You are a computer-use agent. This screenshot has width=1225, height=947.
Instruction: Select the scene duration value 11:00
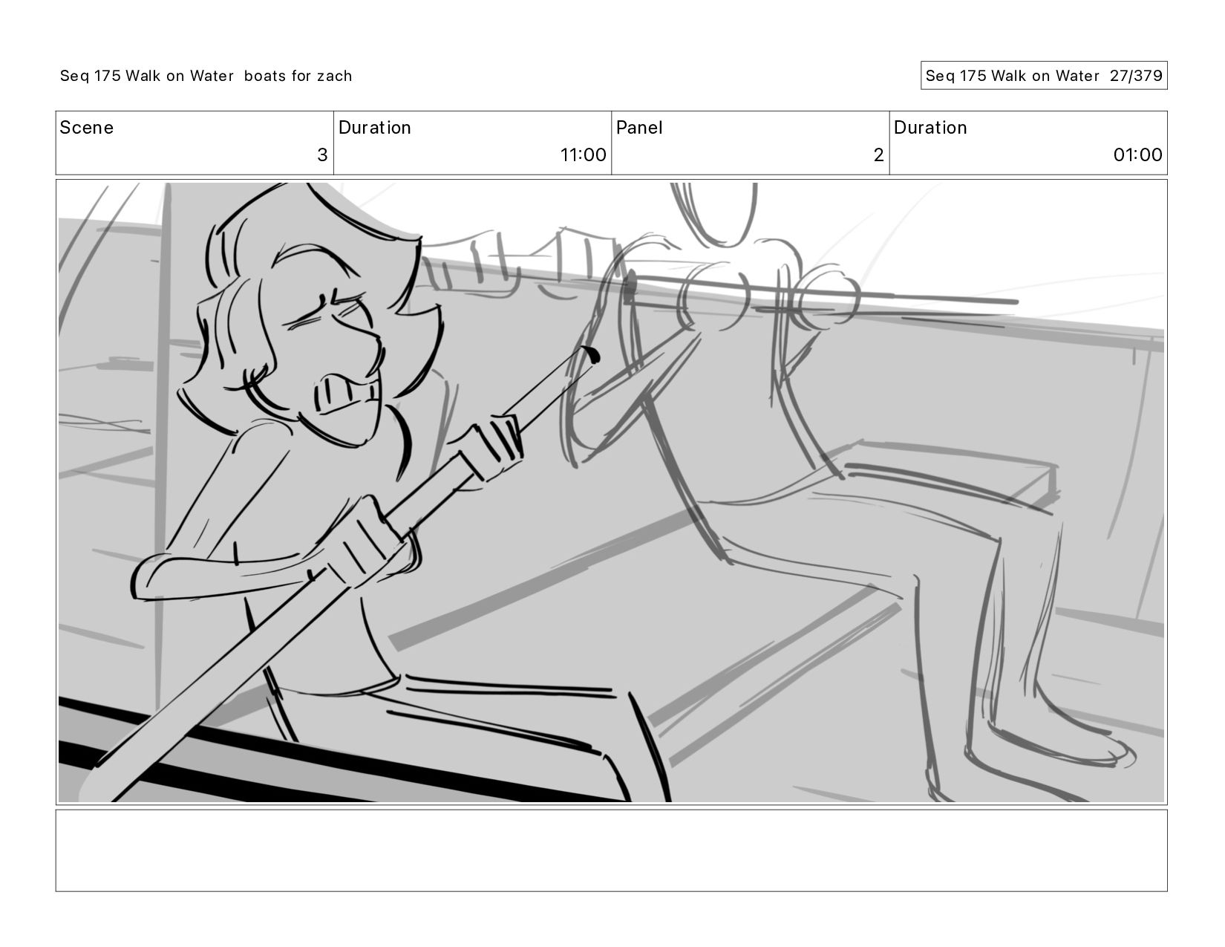(583, 154)
